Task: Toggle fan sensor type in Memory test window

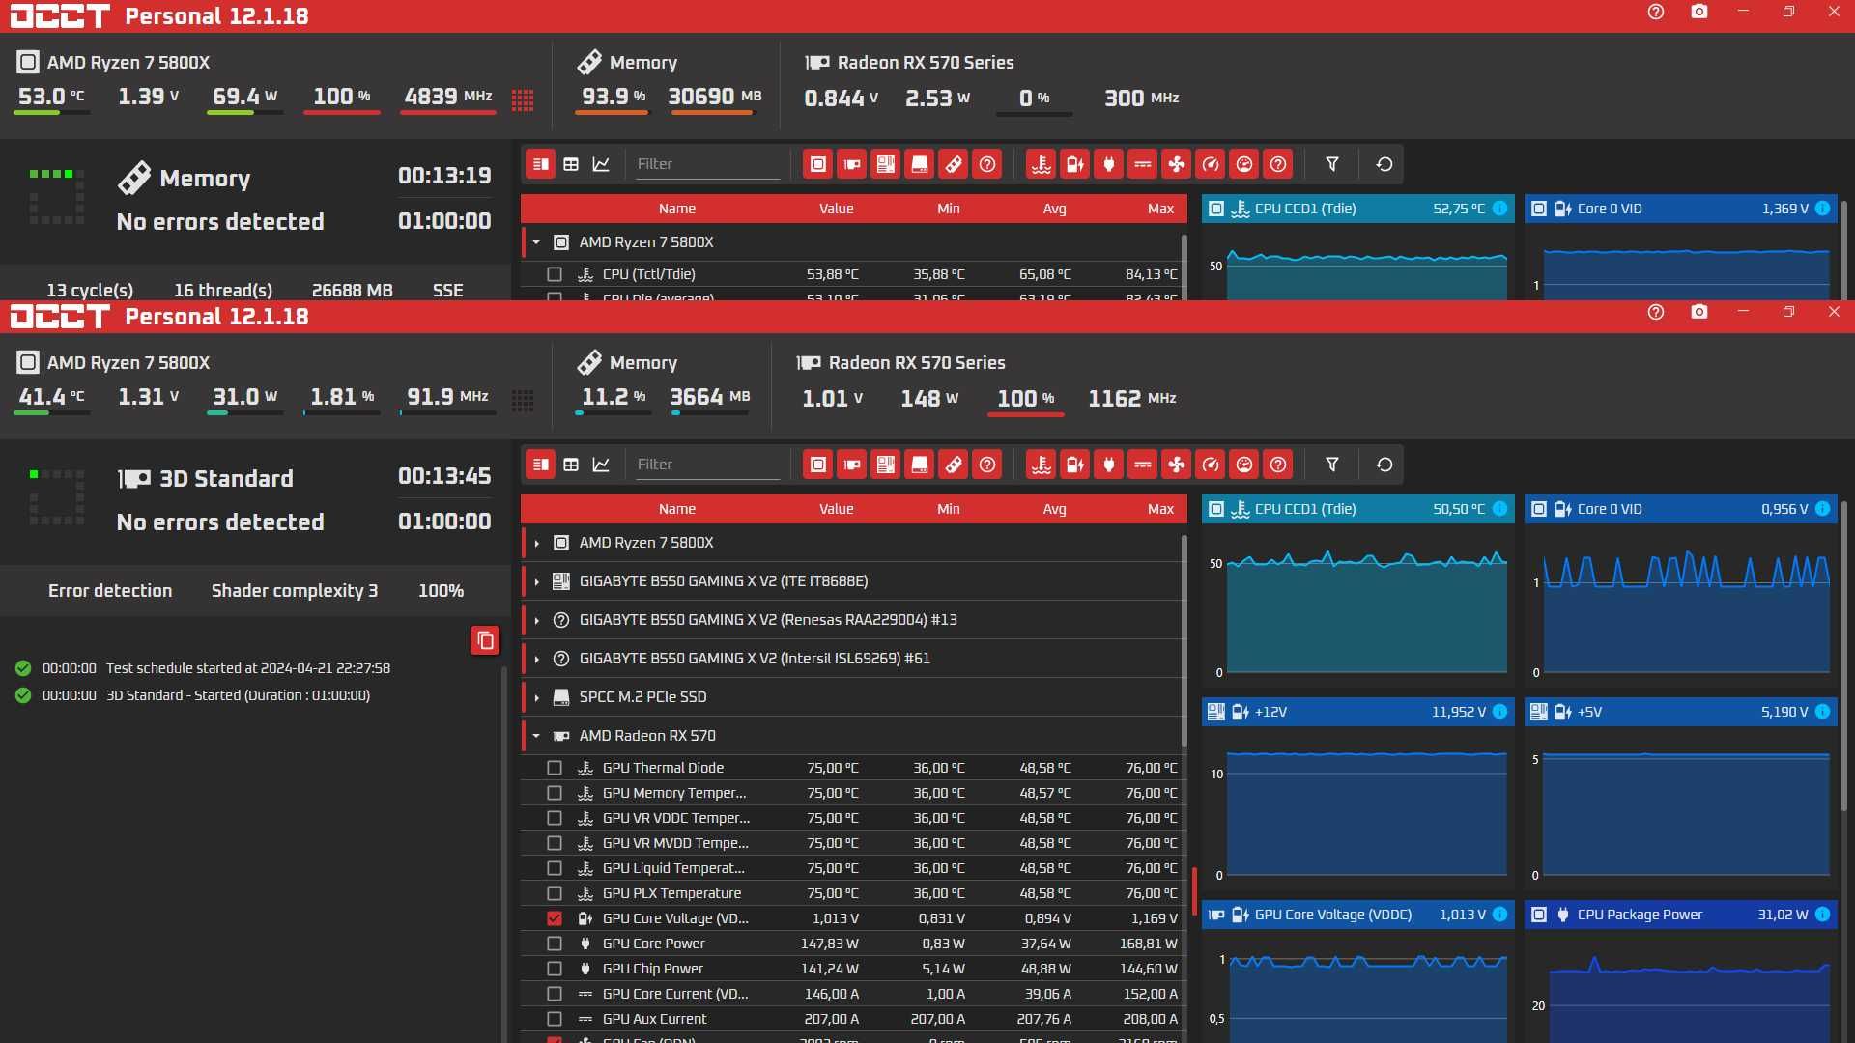Action: [x=1177, y=164]
